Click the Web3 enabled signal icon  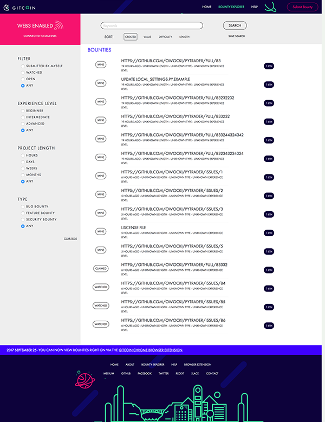click(x=58, y=25)
